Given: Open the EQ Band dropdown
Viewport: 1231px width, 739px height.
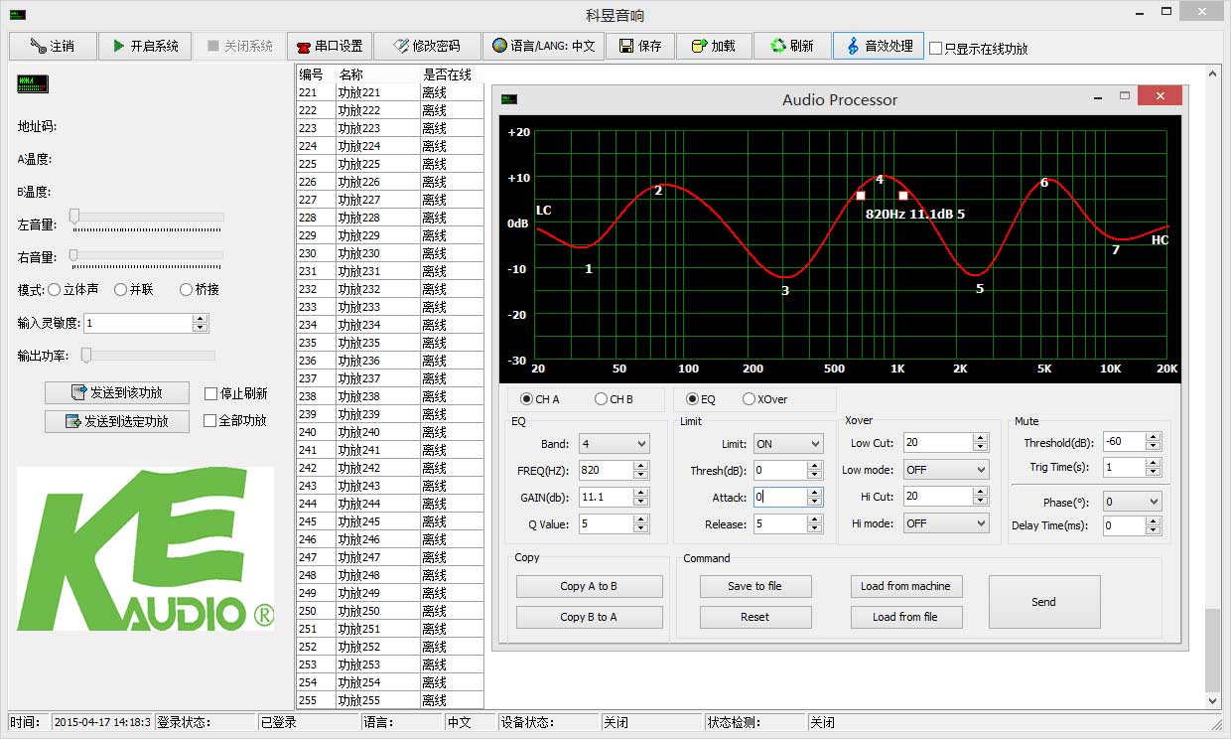Looking at the screenshot, I should point(615,444).
